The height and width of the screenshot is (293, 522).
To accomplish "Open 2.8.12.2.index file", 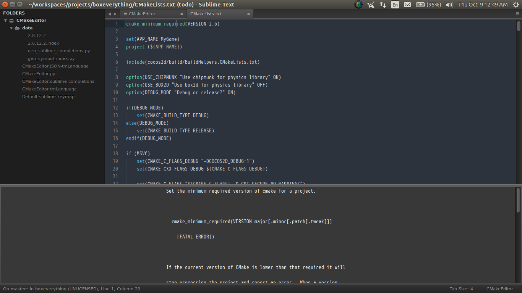I will coord(43,43).
